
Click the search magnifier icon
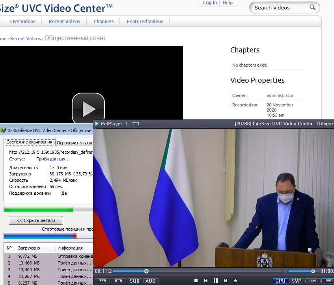click(x=312, y=7)
